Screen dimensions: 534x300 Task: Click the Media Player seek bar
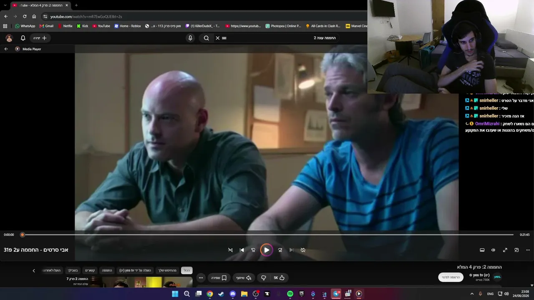[267, 235]
